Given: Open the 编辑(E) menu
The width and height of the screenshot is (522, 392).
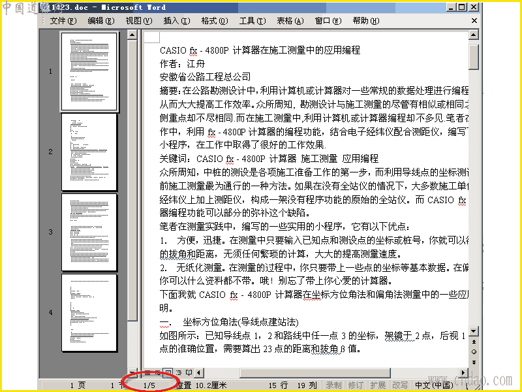Looking at the screenshot, I should pyautogui.click(x=101, y=21).
